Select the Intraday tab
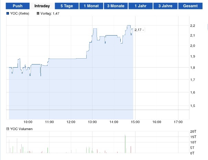Image resolution: width=208 pixels, height=160 pixels. 42,6
